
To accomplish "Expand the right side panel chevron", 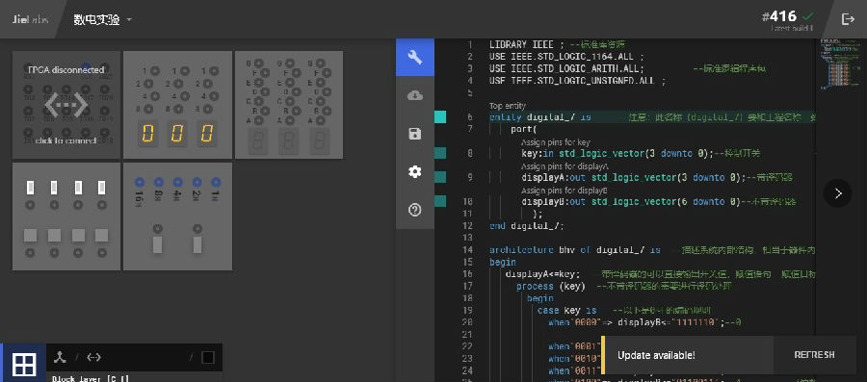I will click(x=838, y=193).
